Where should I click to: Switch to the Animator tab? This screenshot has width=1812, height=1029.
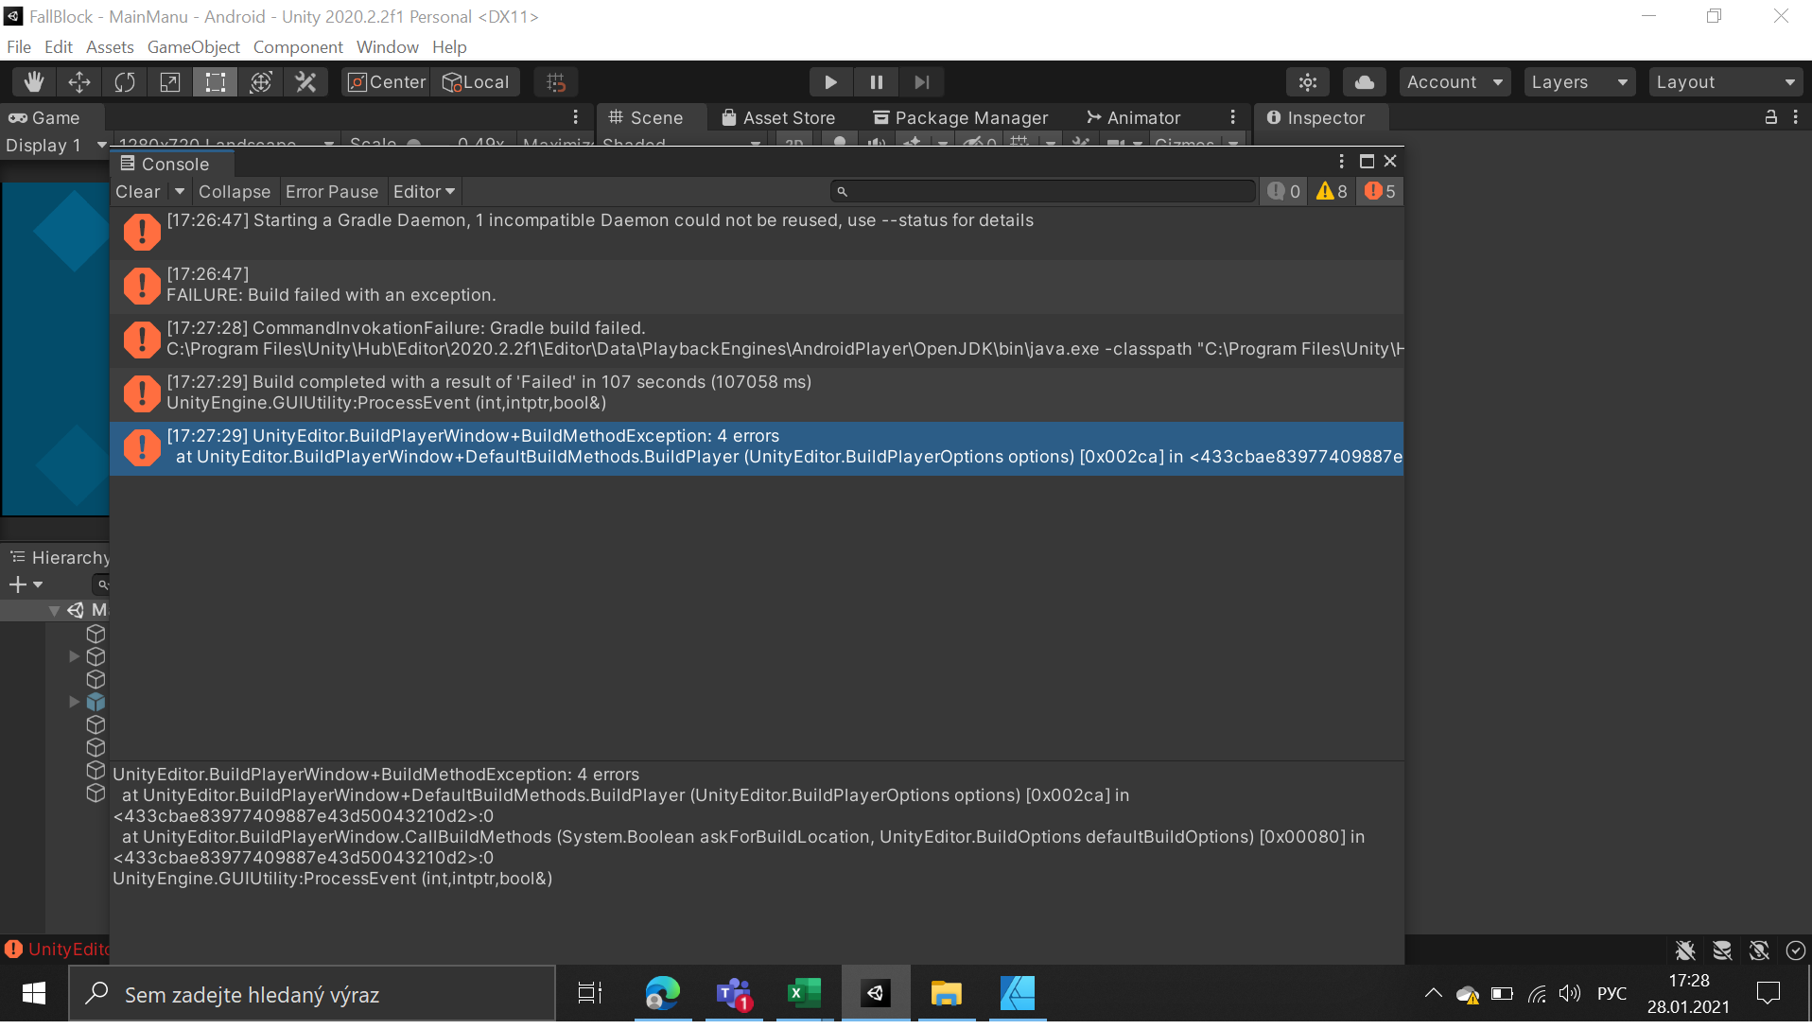(x=1134, y=117)
